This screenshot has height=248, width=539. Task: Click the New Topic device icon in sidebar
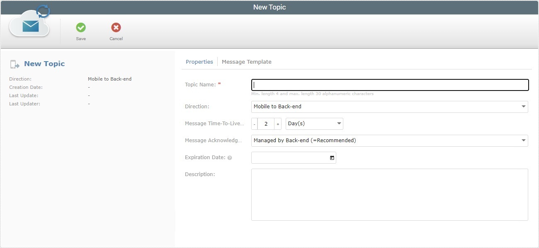pyautogui.click(x=15, y=64)
